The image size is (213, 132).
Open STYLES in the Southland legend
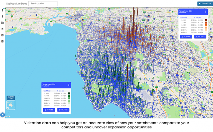point(49,110)
